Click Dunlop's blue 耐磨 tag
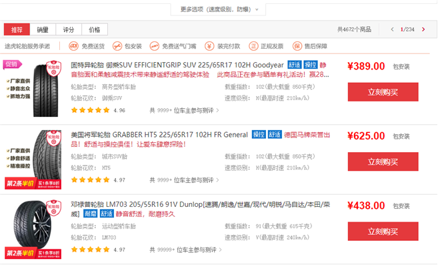 (91, 214)
